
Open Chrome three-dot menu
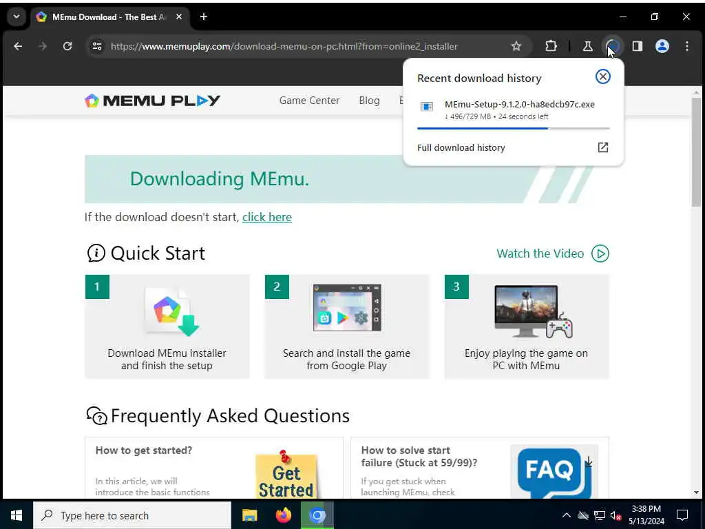click(686, 46)
